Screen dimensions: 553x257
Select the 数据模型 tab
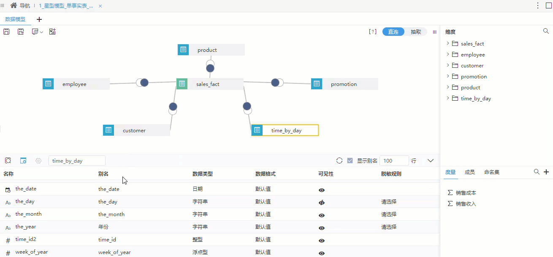pos(15,19)
